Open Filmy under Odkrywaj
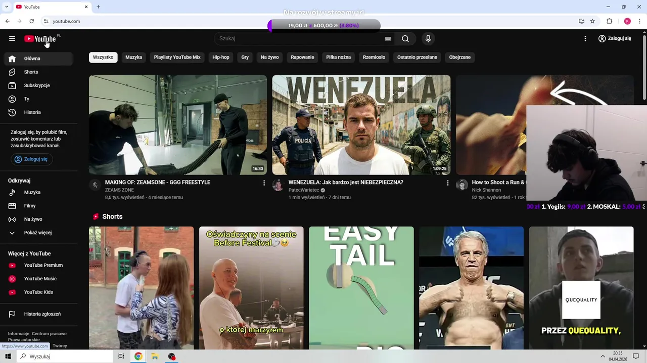647x363 pixels. coord(38,206)
